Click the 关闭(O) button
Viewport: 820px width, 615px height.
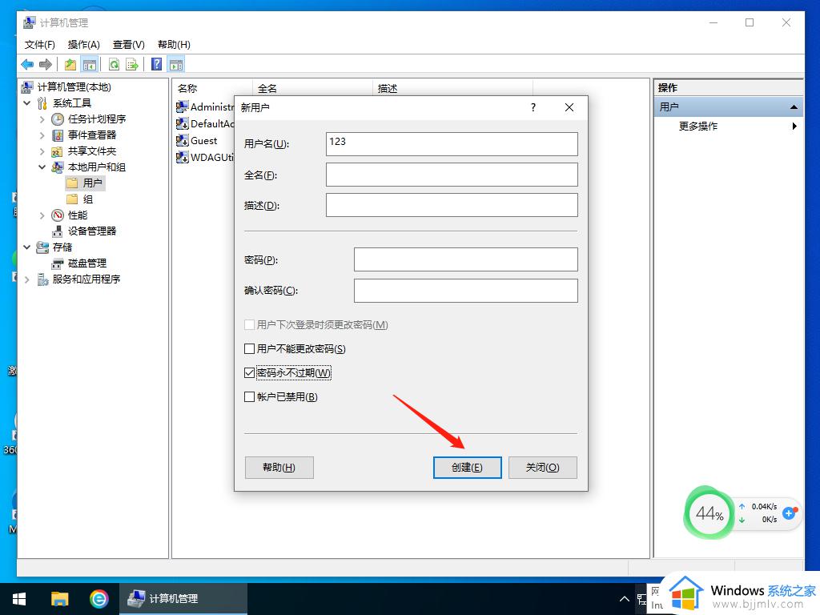pyautogui.click(x=543, y=468)
